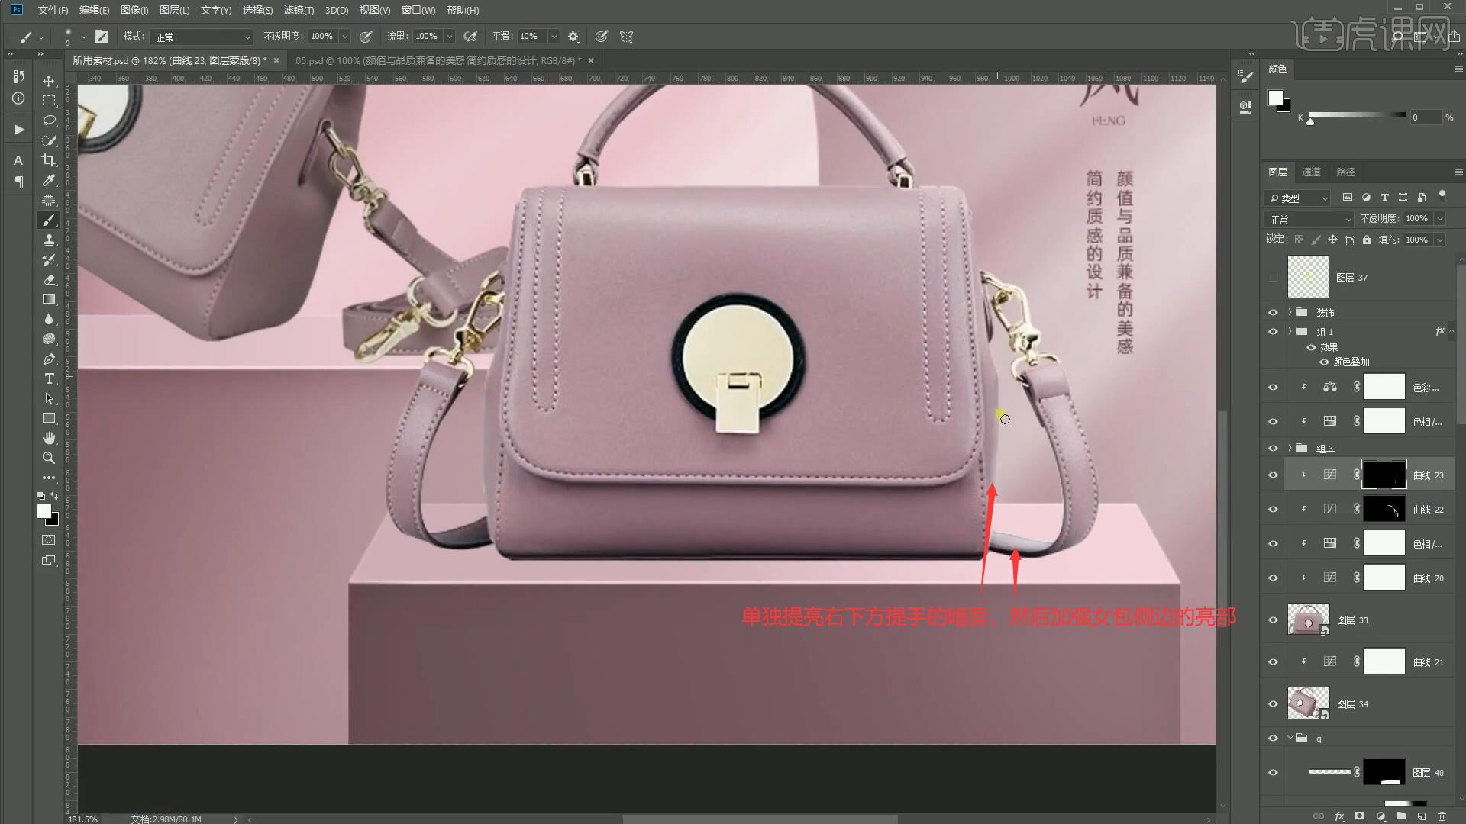Show the hidden 图层 37 layer
The width and height of the screenshot is (1466, 824).
[1273, 278]
